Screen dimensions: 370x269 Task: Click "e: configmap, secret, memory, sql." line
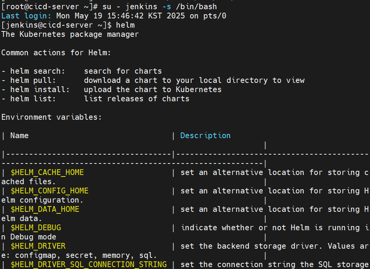79,256
